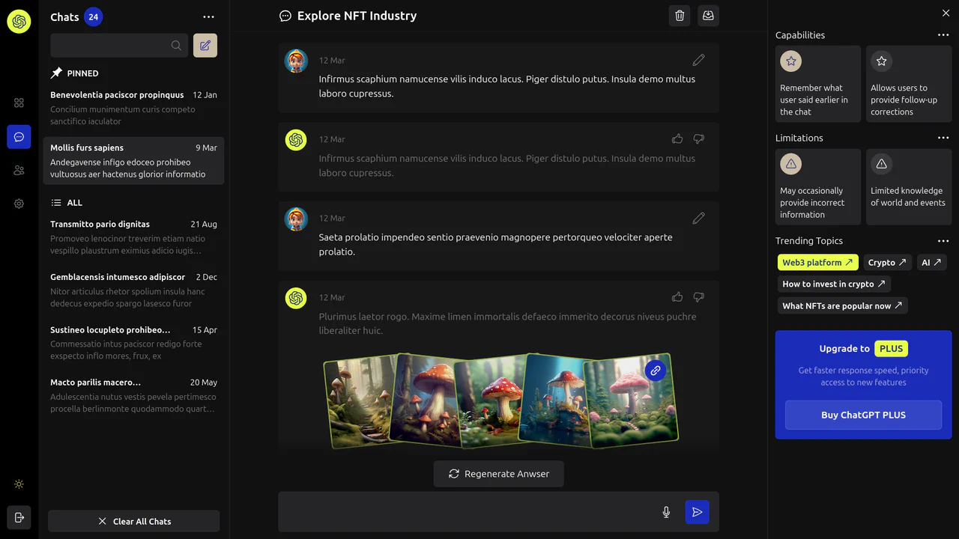959x539 pixels.
Task: Start a new chat with compose icon
Action: pos(205,46)
